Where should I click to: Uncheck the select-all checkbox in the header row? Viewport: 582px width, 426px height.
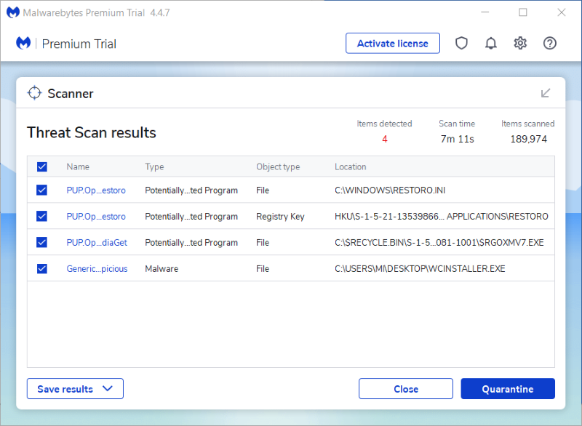coord(42,167)
